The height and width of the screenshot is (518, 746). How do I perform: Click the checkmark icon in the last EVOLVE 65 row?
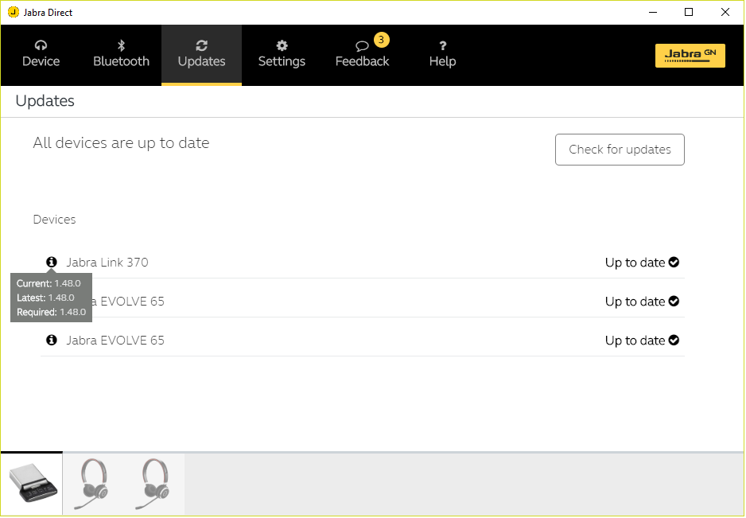pyautogui.click(x=674, y=341)
